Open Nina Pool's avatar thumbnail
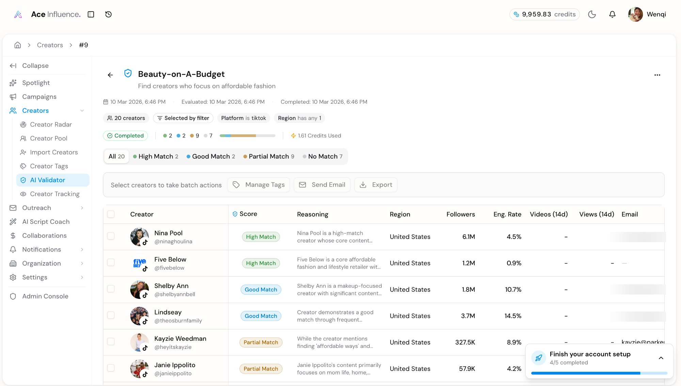 (139, 237)
